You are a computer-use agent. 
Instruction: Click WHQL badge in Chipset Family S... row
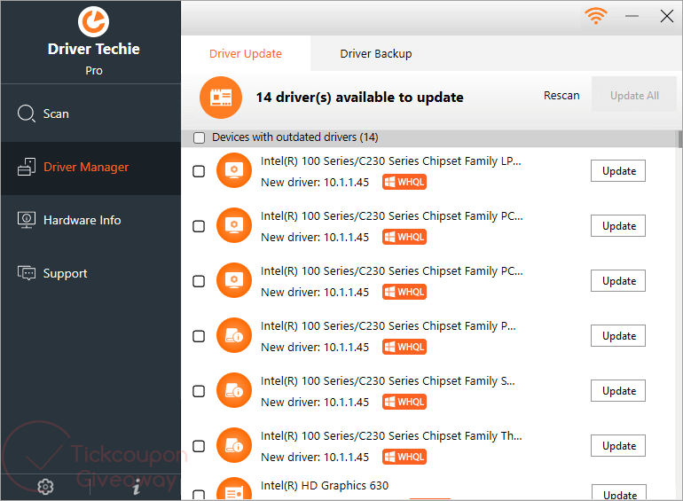[404, 402]
